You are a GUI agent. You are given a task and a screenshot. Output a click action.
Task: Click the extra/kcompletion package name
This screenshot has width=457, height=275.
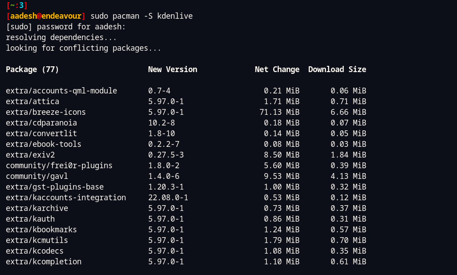pyautogui.click(x=44, y=262)
